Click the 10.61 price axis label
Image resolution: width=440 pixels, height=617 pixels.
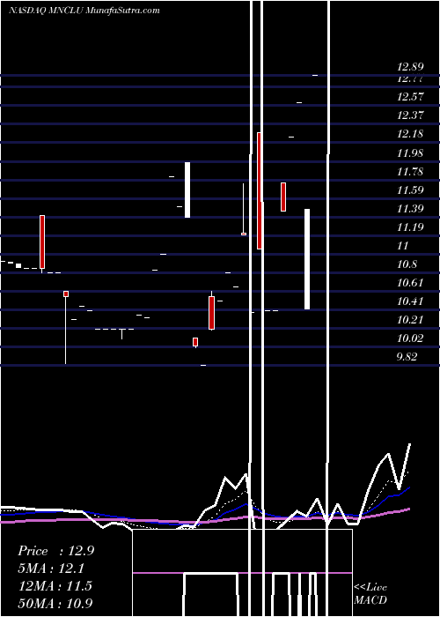(x=410, y=283)
